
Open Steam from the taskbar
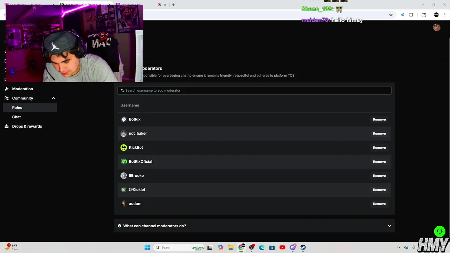coord(303,247)
